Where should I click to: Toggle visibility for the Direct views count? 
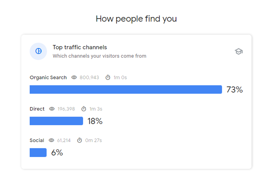click(52, 109)
